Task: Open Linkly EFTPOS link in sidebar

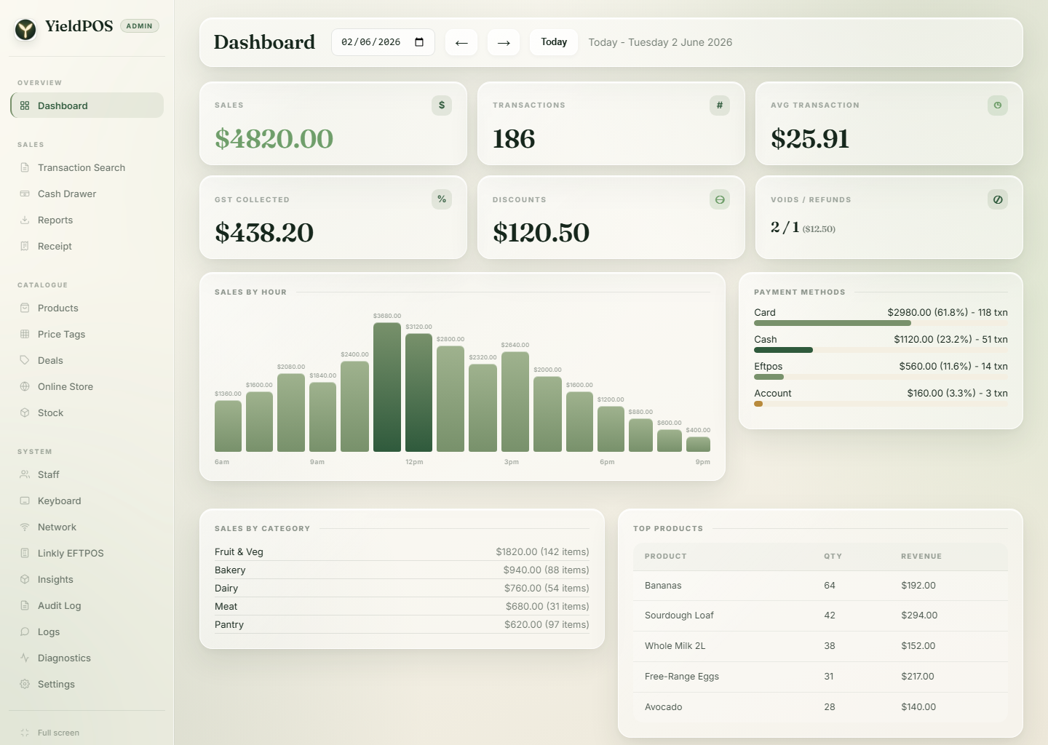Action: [87, 553]
